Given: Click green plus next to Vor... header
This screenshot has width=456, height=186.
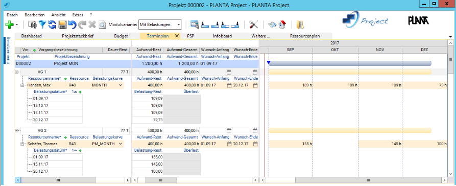Looking at the screenshot, I should point(35,50).
